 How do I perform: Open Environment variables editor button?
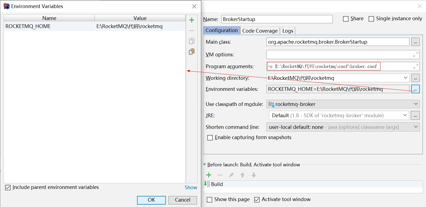click(415, 89)
